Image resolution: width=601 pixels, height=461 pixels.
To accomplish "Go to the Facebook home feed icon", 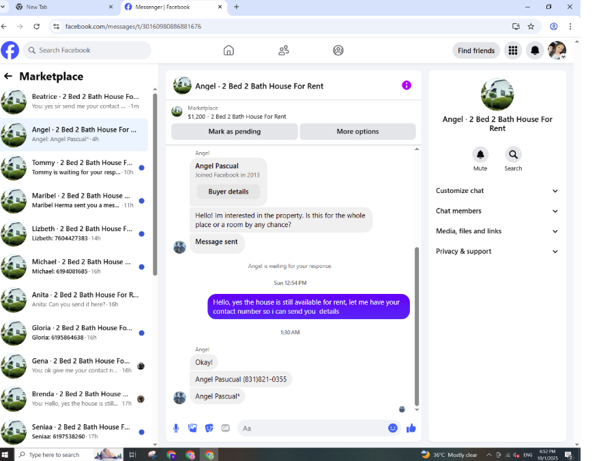I will tap(229, 50).
